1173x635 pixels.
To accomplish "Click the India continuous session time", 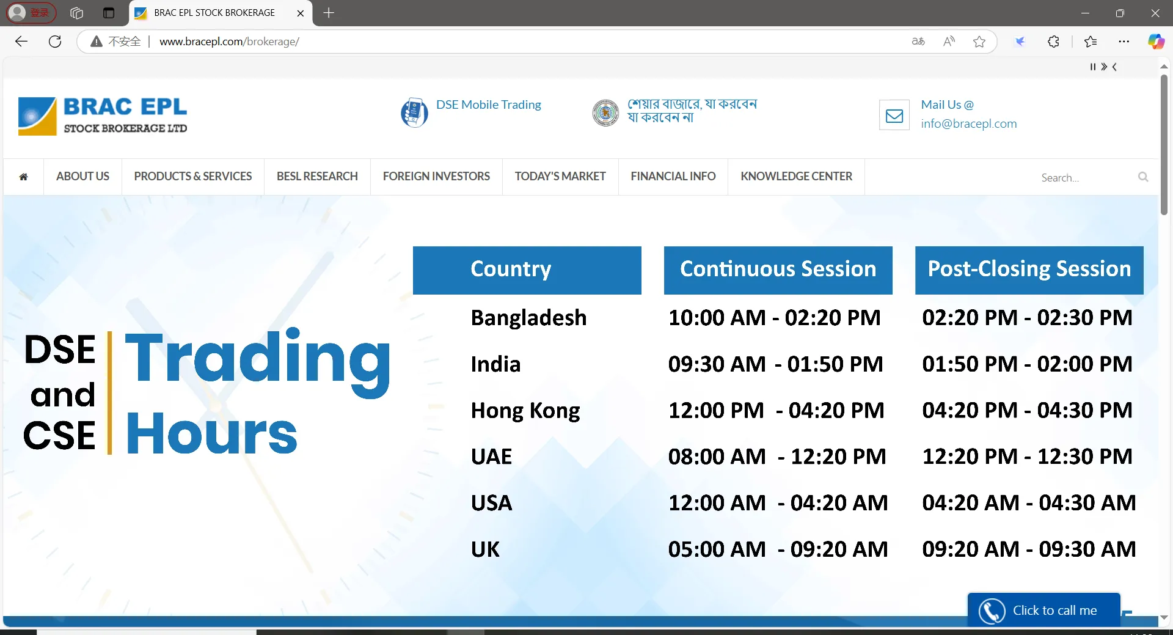I will 775,364.
